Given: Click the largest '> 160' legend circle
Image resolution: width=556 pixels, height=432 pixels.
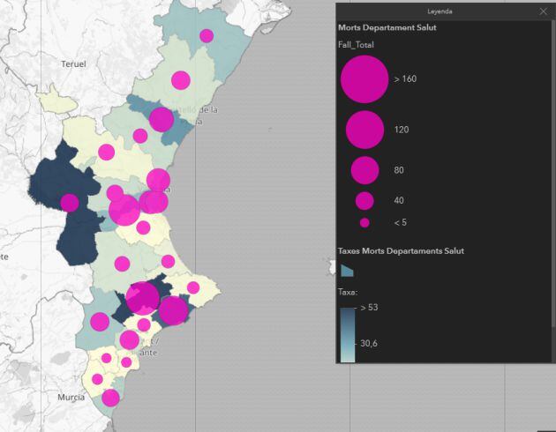Looking at the screenshot, I should click(364, 79).
